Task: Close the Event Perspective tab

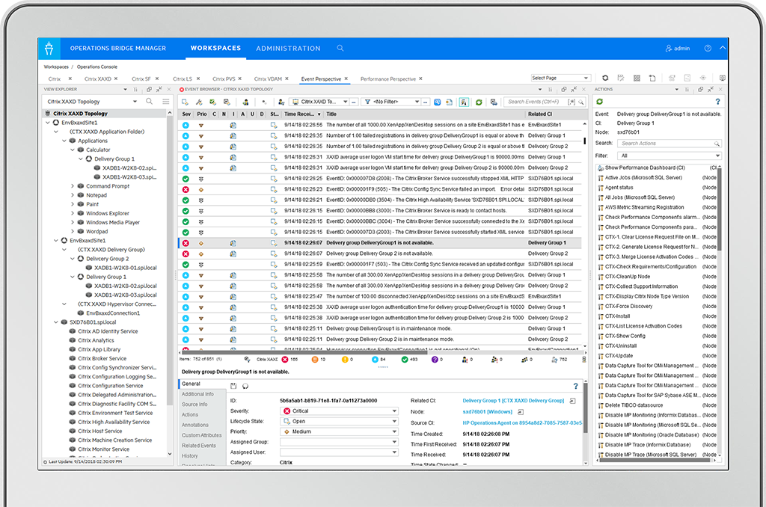Action: coord(346,79)
